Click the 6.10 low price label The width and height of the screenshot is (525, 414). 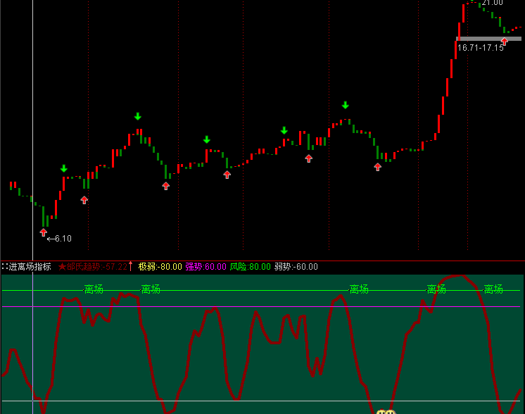[63, 239]
